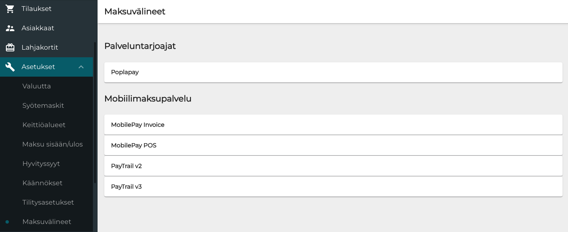Click the gift card Lahjakortit icon
Viewport: 568px width, 232px height.
[10, 48]
